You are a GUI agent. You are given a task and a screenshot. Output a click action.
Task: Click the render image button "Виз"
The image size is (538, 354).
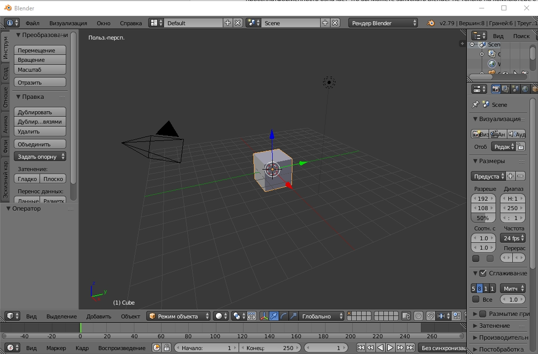480,134
